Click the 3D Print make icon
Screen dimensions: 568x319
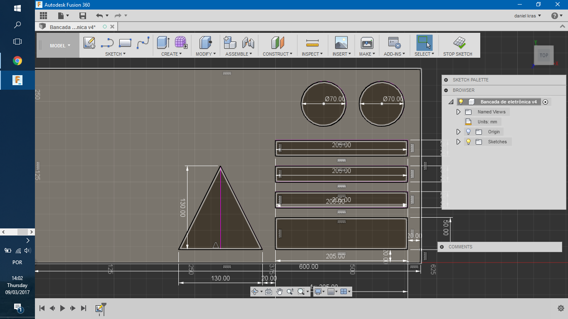coord(367,43)
